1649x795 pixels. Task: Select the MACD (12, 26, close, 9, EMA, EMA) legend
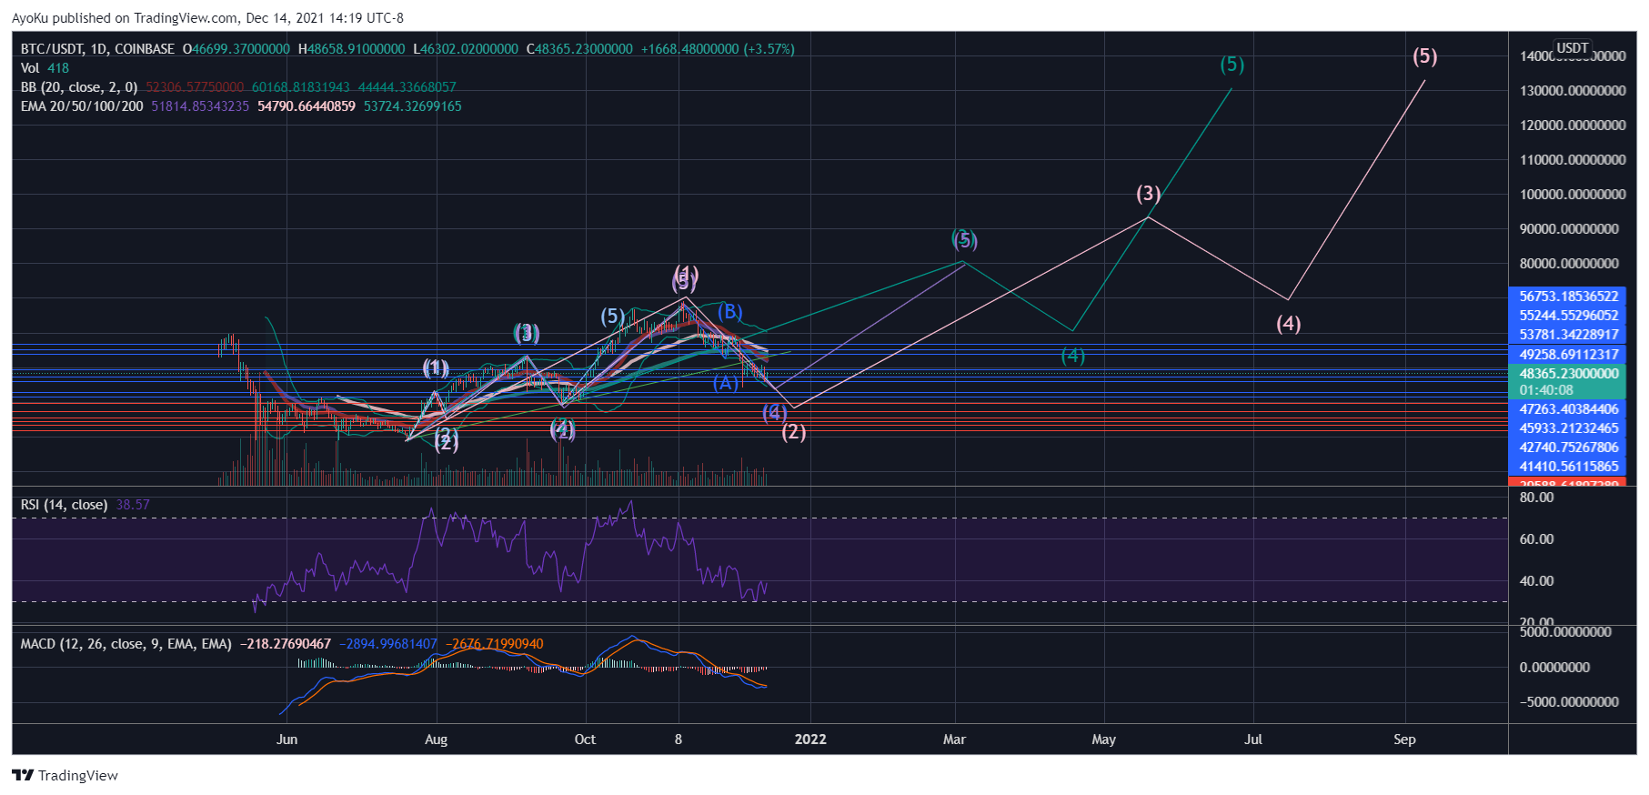coord(126,644)
